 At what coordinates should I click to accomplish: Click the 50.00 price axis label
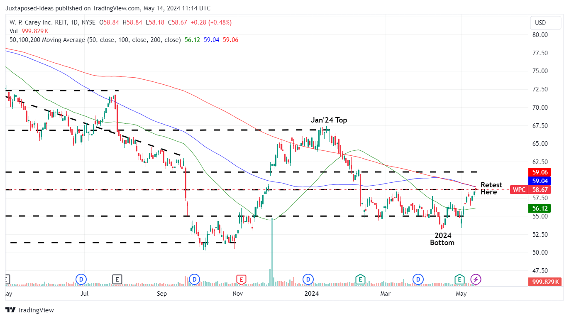(x=540, y=253)
